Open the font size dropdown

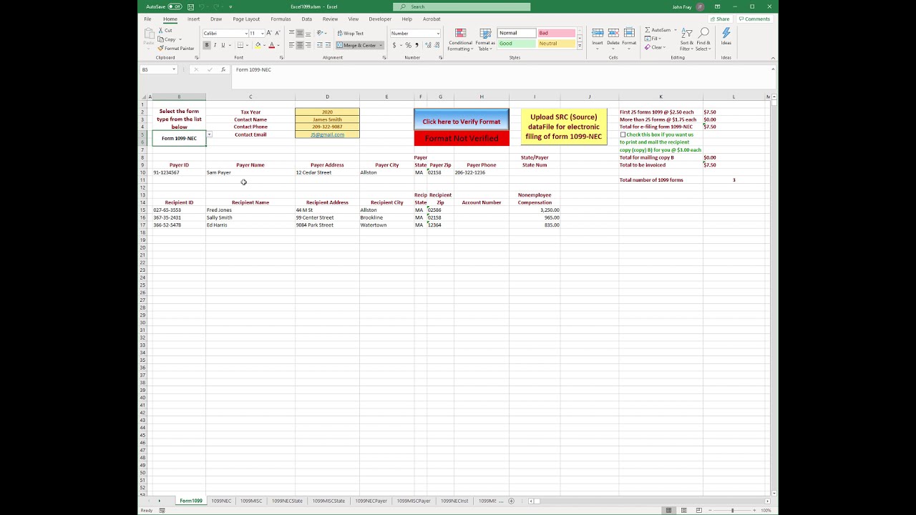[262, 33]
